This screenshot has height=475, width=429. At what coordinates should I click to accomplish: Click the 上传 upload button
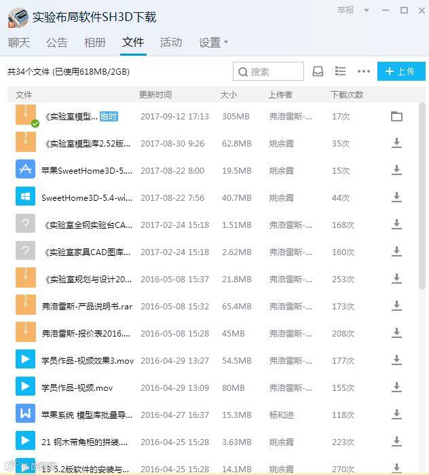click(x=401, y=71)
